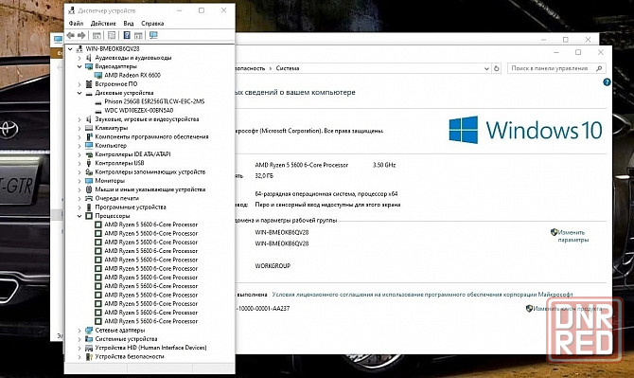
Task: Click the Forward arrow in Device Manager toolbar
Action: [81, 35]
